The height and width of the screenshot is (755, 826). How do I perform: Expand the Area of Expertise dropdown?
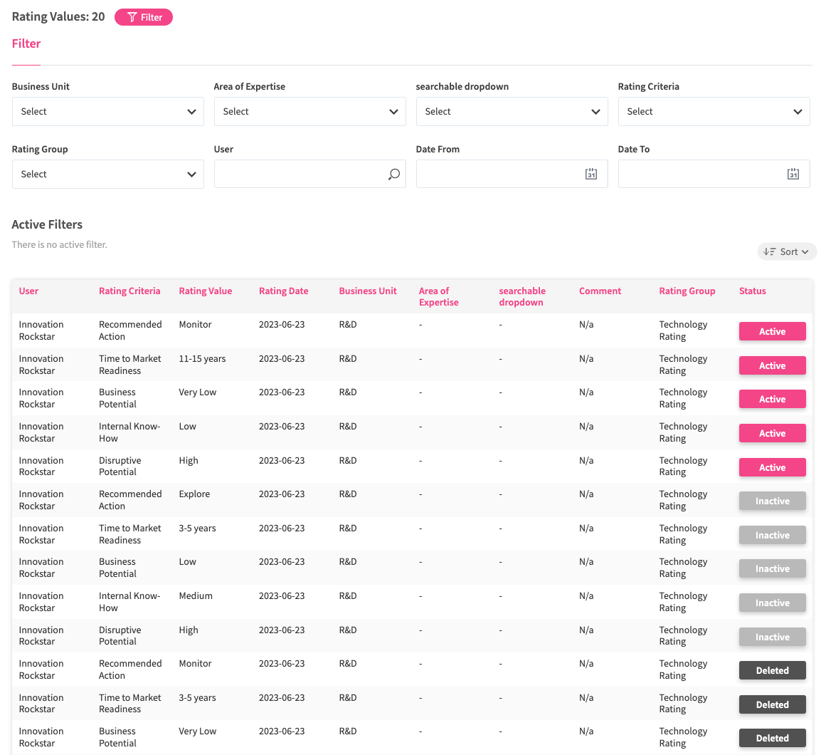coord(309,112)
